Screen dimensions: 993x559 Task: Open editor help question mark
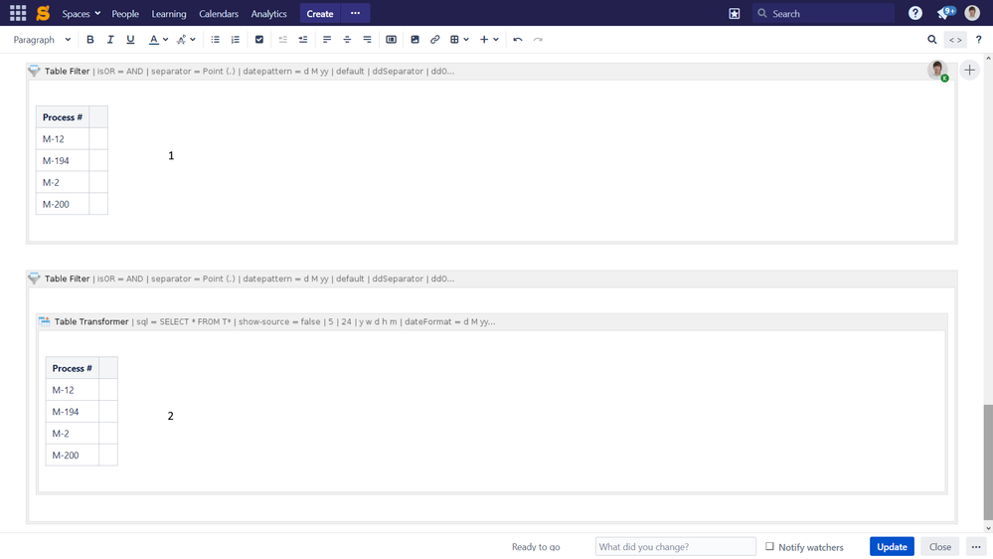click(978, 40)
